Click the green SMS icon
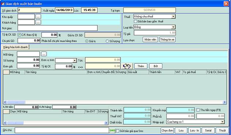The image size is (231, 135). pos(112,131)
